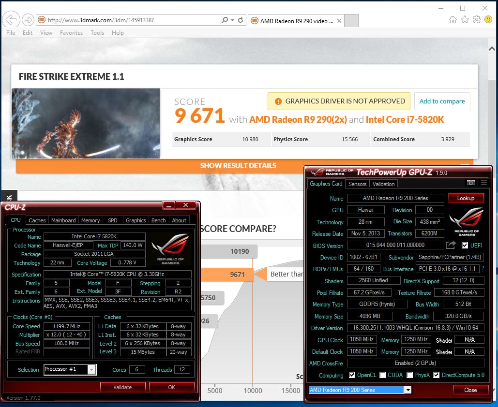This screenshot has width=498, height=407.
Task: Click the browser address bar URL
Action: [101, 20]
